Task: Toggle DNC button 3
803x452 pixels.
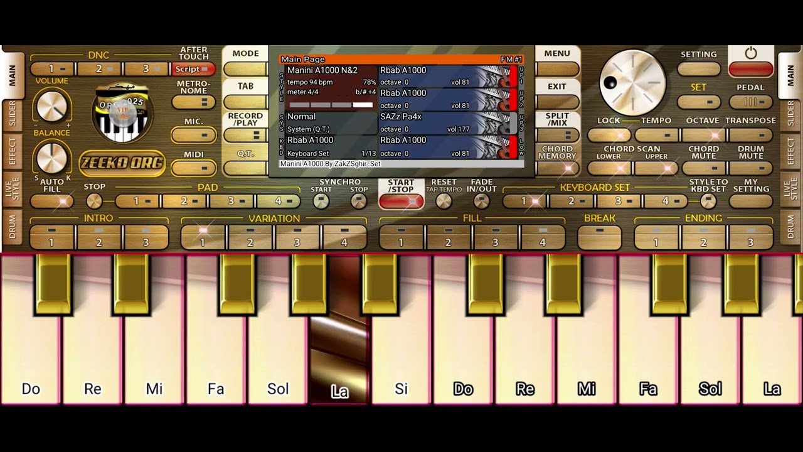Action: tap(146, 69)
